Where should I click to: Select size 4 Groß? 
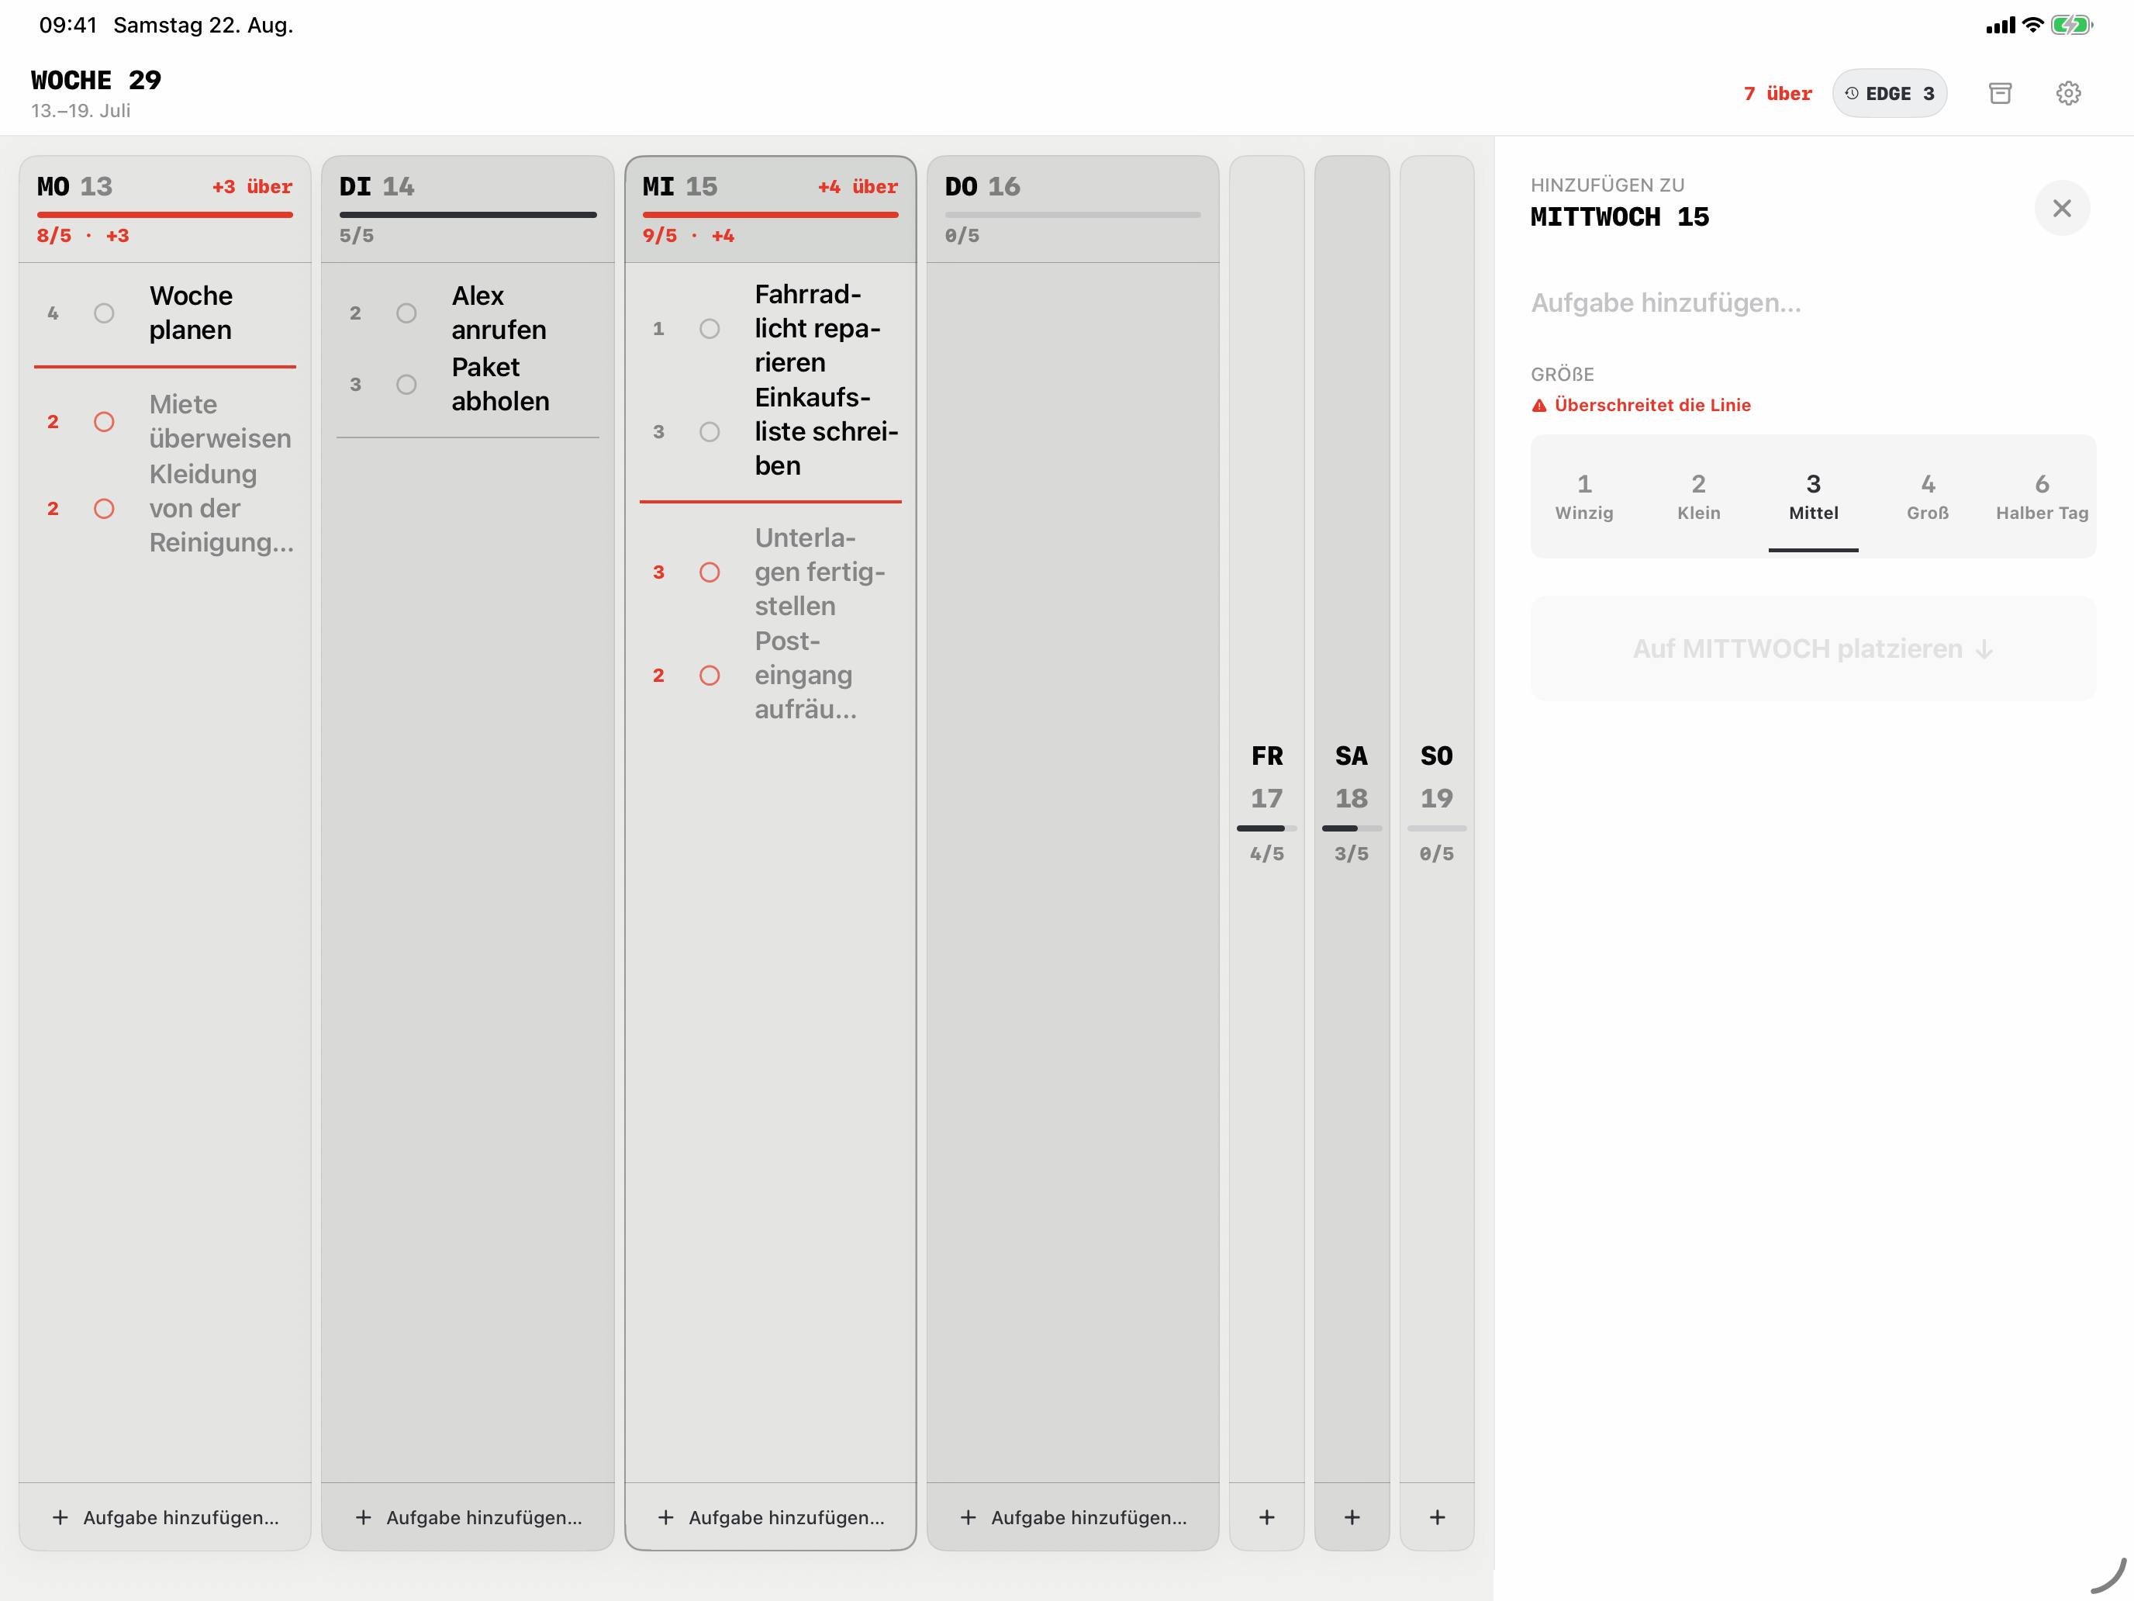pos(1928,496)
